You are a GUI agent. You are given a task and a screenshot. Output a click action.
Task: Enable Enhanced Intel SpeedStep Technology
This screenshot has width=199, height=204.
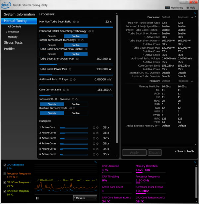(x=76, y=36)
